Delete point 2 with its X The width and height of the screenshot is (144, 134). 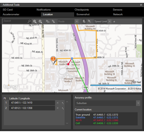[x=57, y=108]
